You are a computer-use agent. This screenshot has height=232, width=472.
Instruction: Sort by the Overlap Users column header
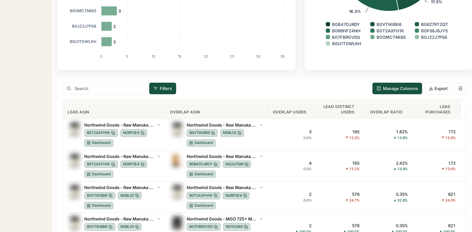[x=289, y=112]
